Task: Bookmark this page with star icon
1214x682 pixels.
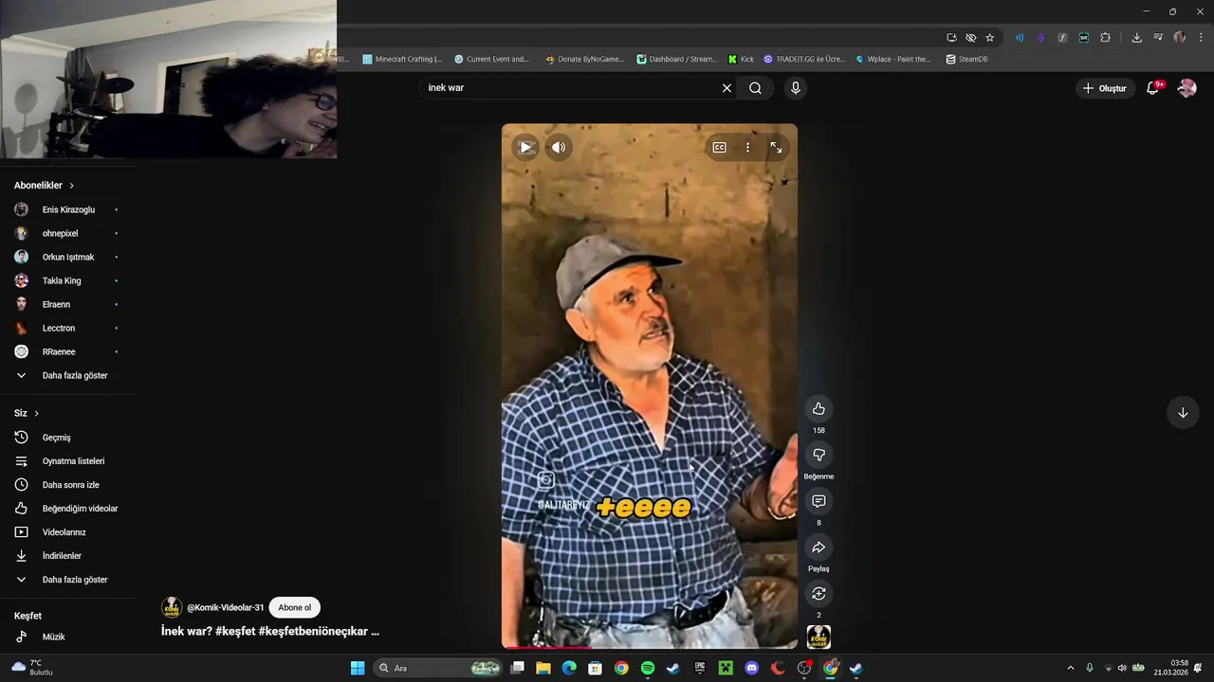Action: [x=990, y=38]
